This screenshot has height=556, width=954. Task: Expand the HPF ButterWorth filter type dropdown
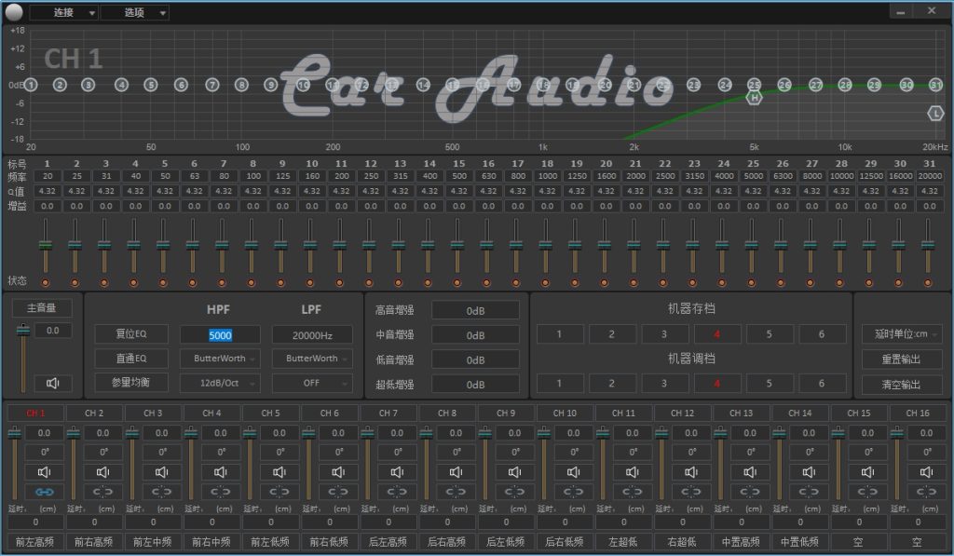point(220,359)
